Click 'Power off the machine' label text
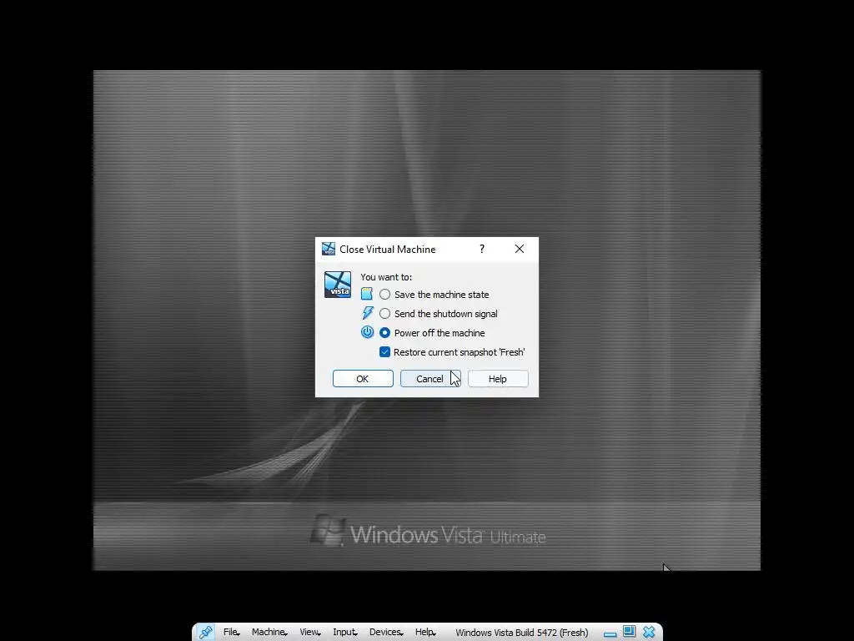This screenshot has width=854, height=641. pos(440,332)
